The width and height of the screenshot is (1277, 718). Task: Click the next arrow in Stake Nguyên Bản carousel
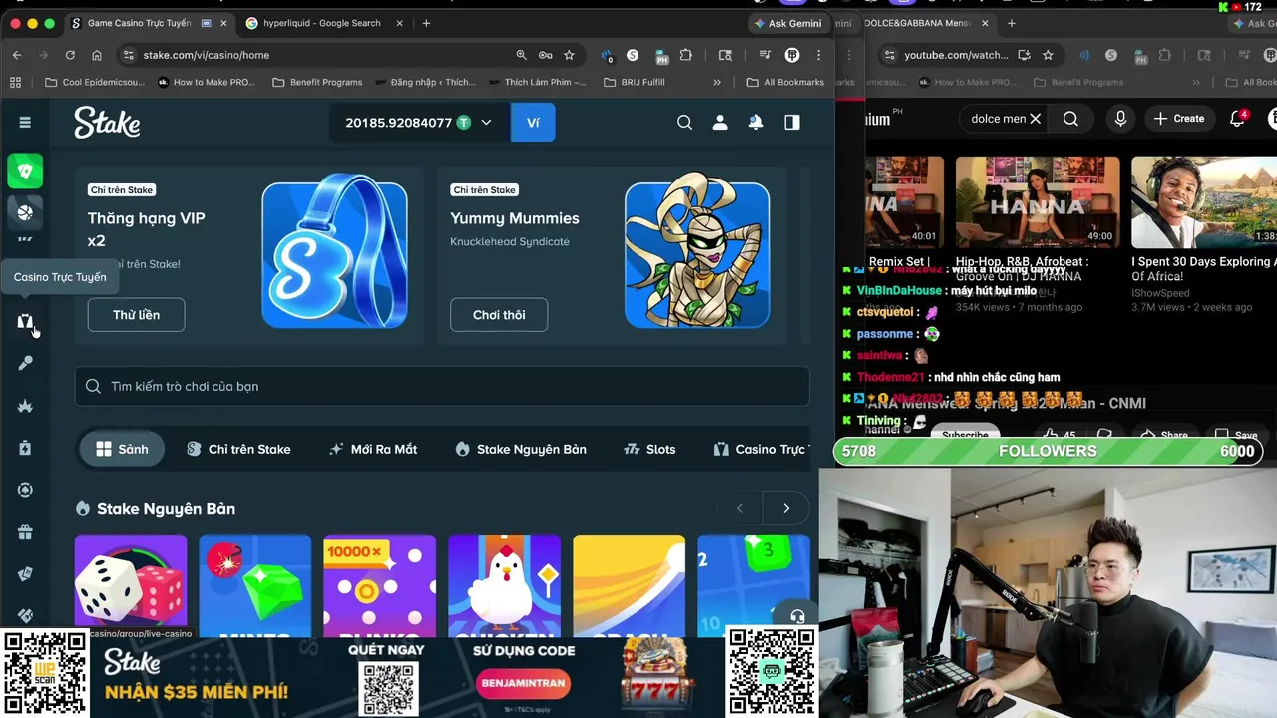(x=786, y=508)
